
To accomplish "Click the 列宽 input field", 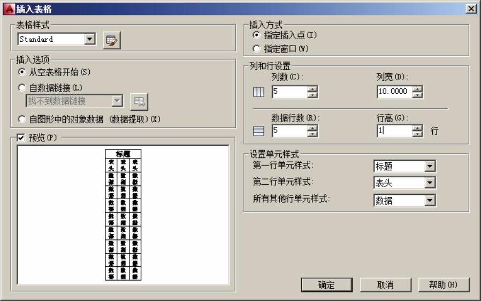I will pos(393,92).
